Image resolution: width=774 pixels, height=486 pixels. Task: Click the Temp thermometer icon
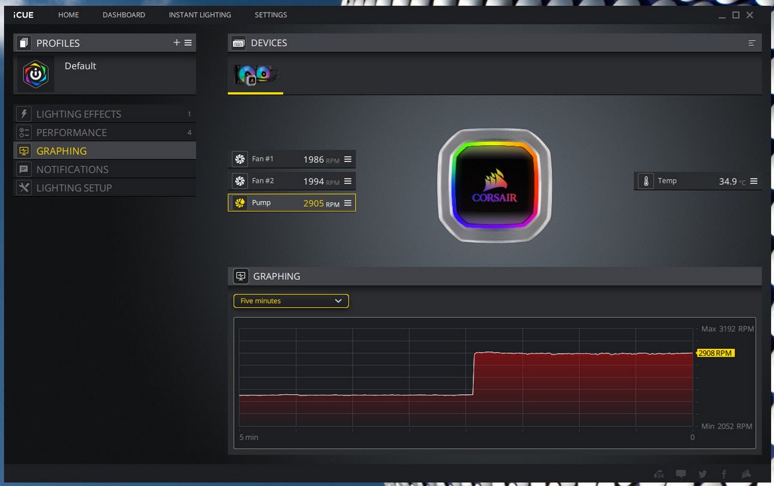(646, 181)
